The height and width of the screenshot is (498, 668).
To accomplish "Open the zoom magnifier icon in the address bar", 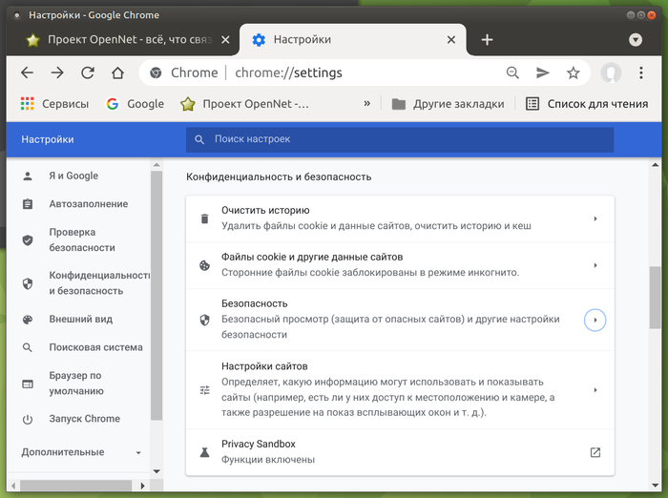I will [x=512, y=73].
